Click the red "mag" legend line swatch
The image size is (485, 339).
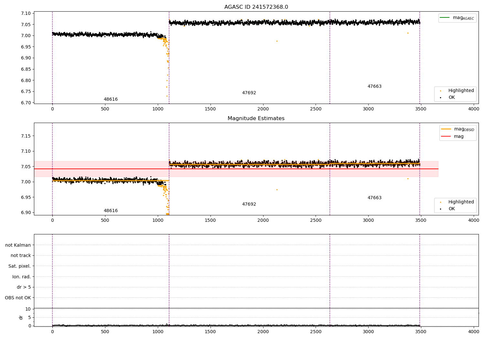(446, 136)
